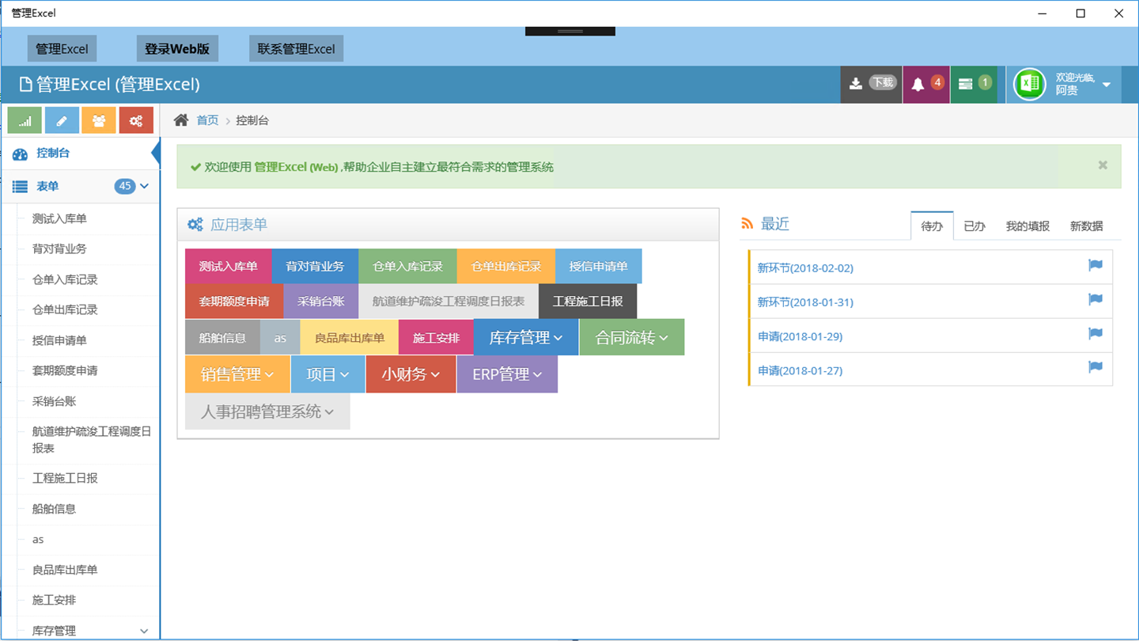Click the 测试入库单 tile
Image resolution: width=1139 pixels, height=641 pixels.
pos(229,266)
